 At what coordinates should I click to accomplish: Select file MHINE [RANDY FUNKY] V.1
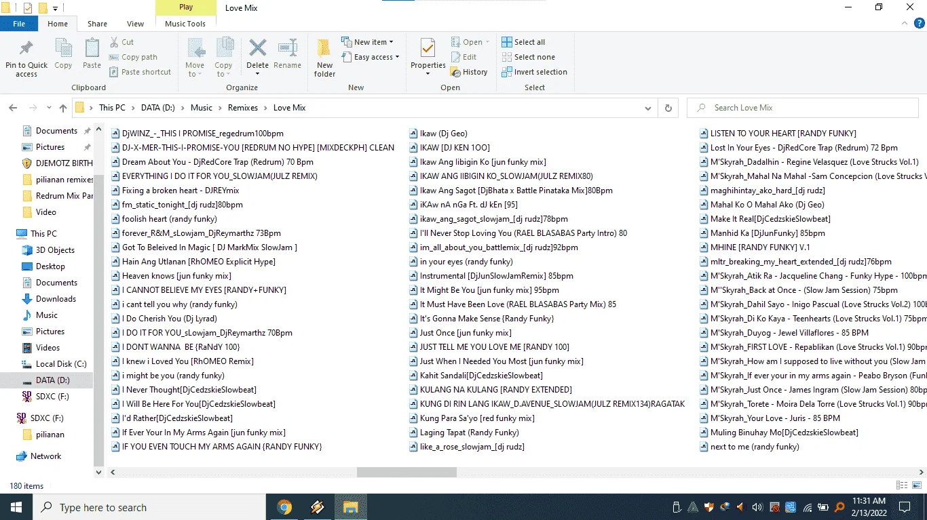click(x=755, y=247)
